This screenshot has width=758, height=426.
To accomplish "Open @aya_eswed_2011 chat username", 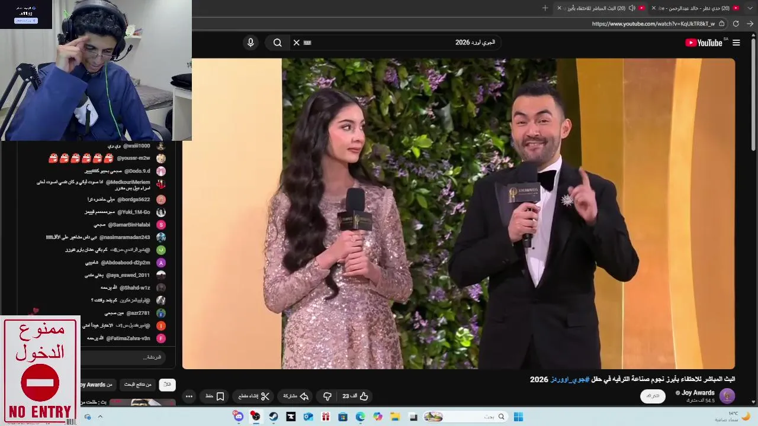I will pos(128,275).
